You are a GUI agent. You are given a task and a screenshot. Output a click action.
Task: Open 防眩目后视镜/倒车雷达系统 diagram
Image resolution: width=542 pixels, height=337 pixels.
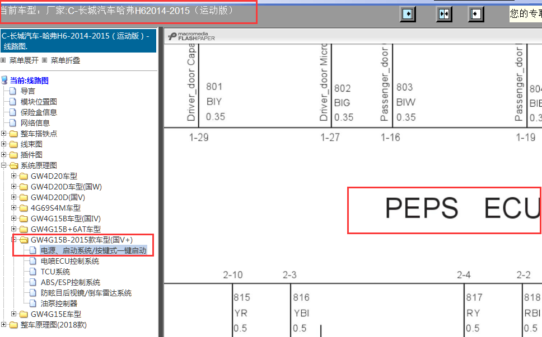[x=86, y=293]
